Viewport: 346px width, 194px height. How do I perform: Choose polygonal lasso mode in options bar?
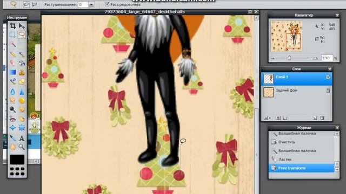click(x=34, y=4)
